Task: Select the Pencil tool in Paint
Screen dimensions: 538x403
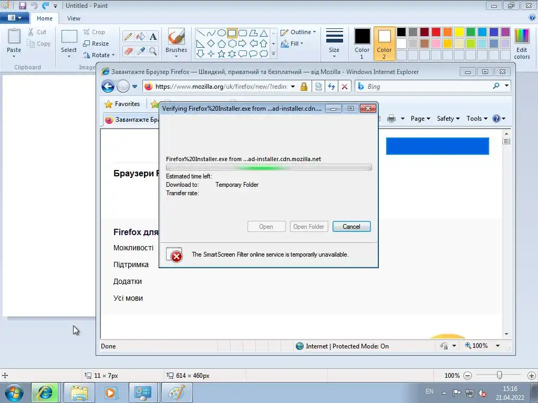Action: click(x=128, y=36)
